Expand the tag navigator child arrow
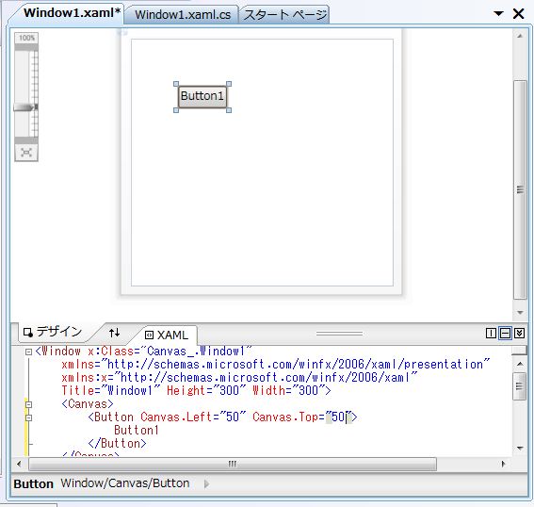Screen dimensions: 534x507 point(206,483)
